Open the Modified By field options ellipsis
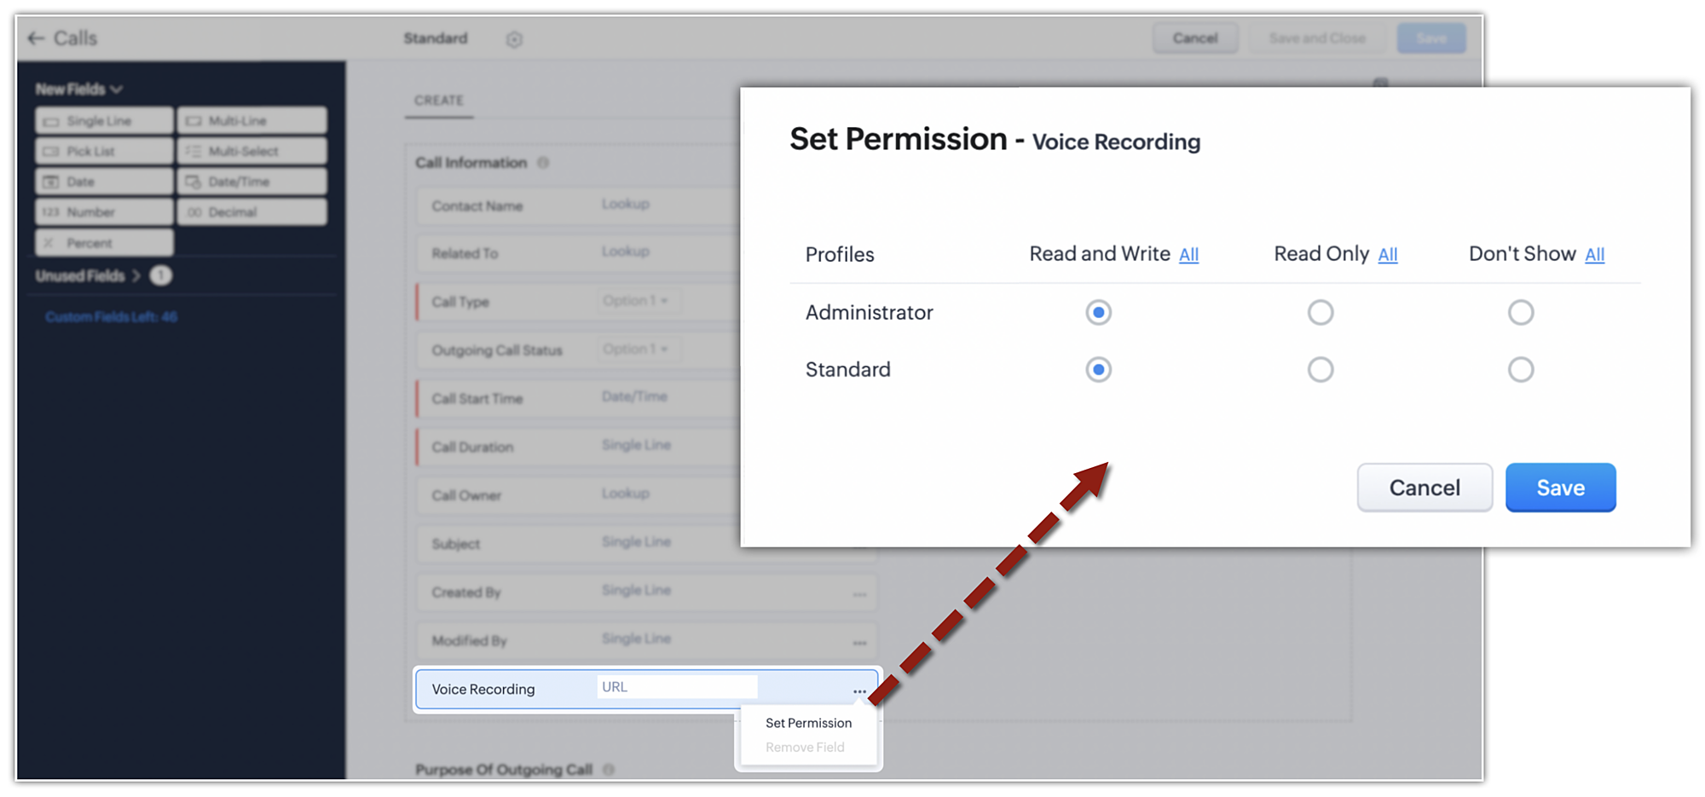 pyautogui.click(x=859, y=642)
